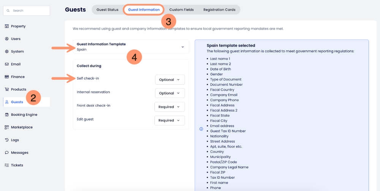The width and height of the screenshot is (380, 191).
Task: Click the Email envelope icon
Action: (x=7, y=64)
